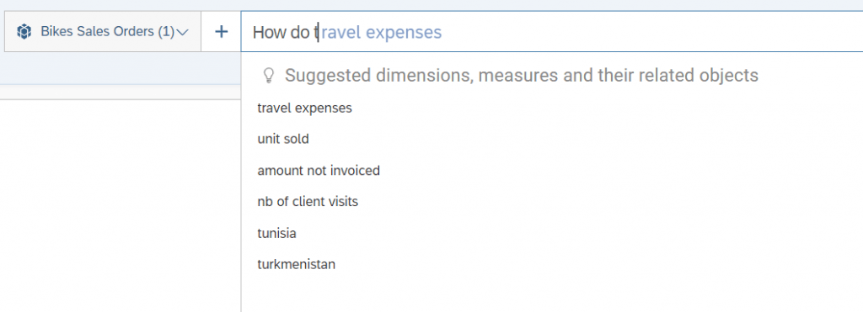Open the Bikes Sales Orders (1) model selector
This screenshot has width=863, height=312.
coord(103,32)
